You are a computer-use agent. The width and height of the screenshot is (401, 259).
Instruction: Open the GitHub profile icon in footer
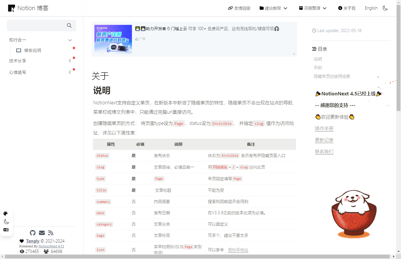click(x=33, y=233)
